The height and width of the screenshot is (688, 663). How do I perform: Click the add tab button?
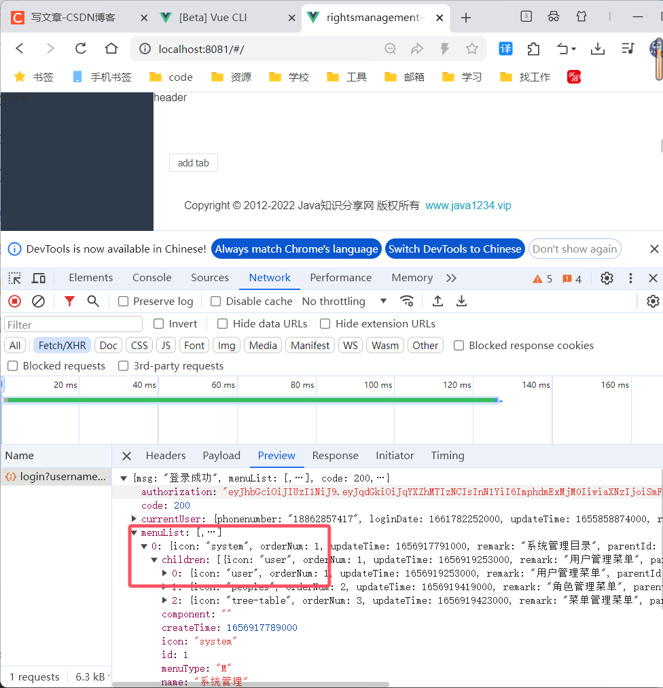tap(194, 163)
